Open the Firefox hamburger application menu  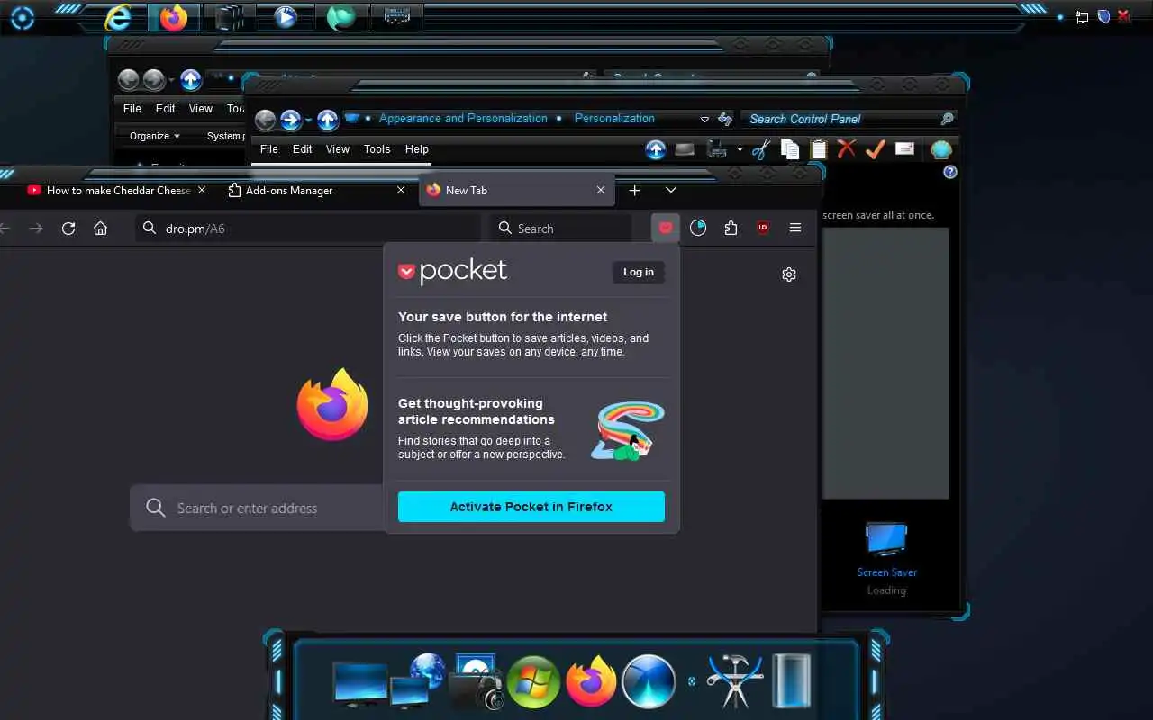pyautogui.click(x=795, y=229)
